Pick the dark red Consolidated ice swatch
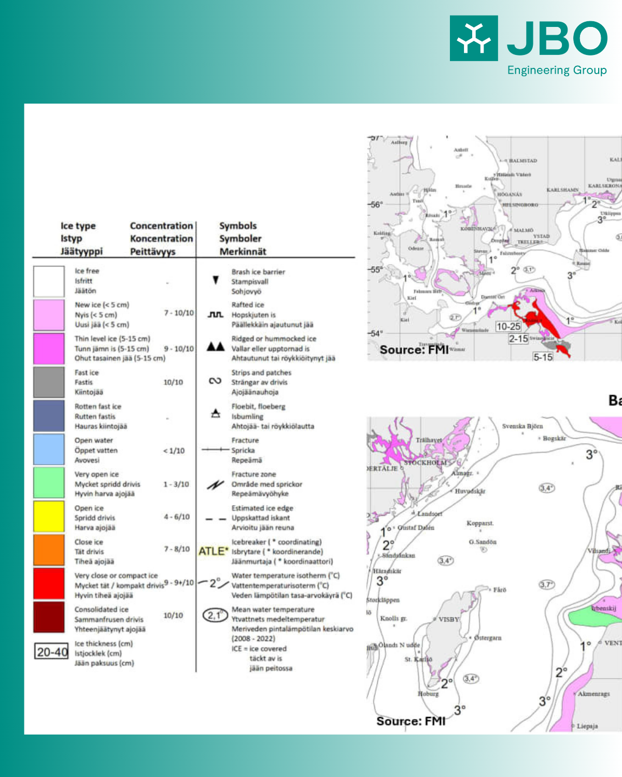 click(49, 617)
